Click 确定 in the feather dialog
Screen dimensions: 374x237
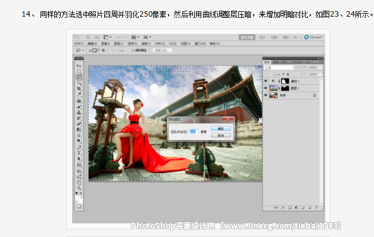pos(221,128)
